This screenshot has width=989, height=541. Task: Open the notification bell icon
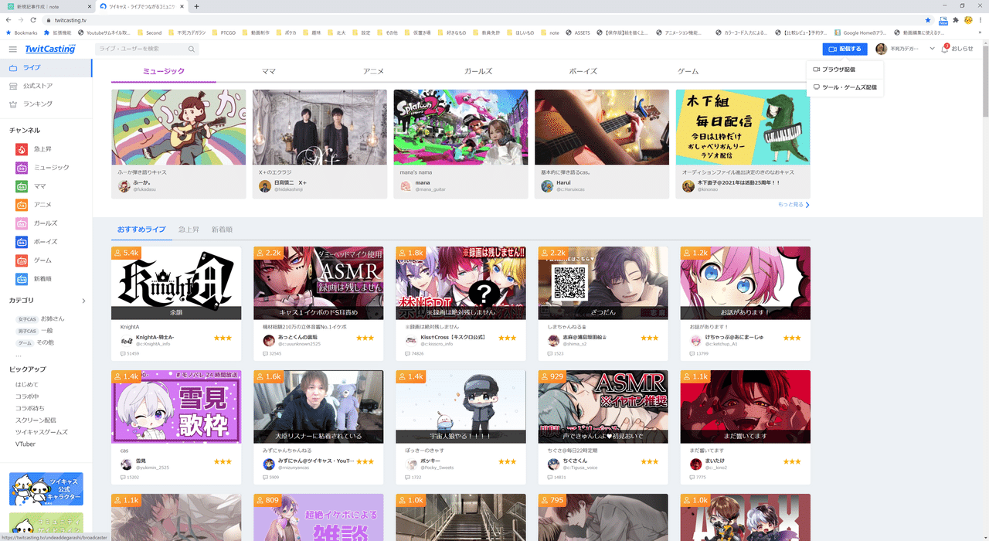pos(945,49)
